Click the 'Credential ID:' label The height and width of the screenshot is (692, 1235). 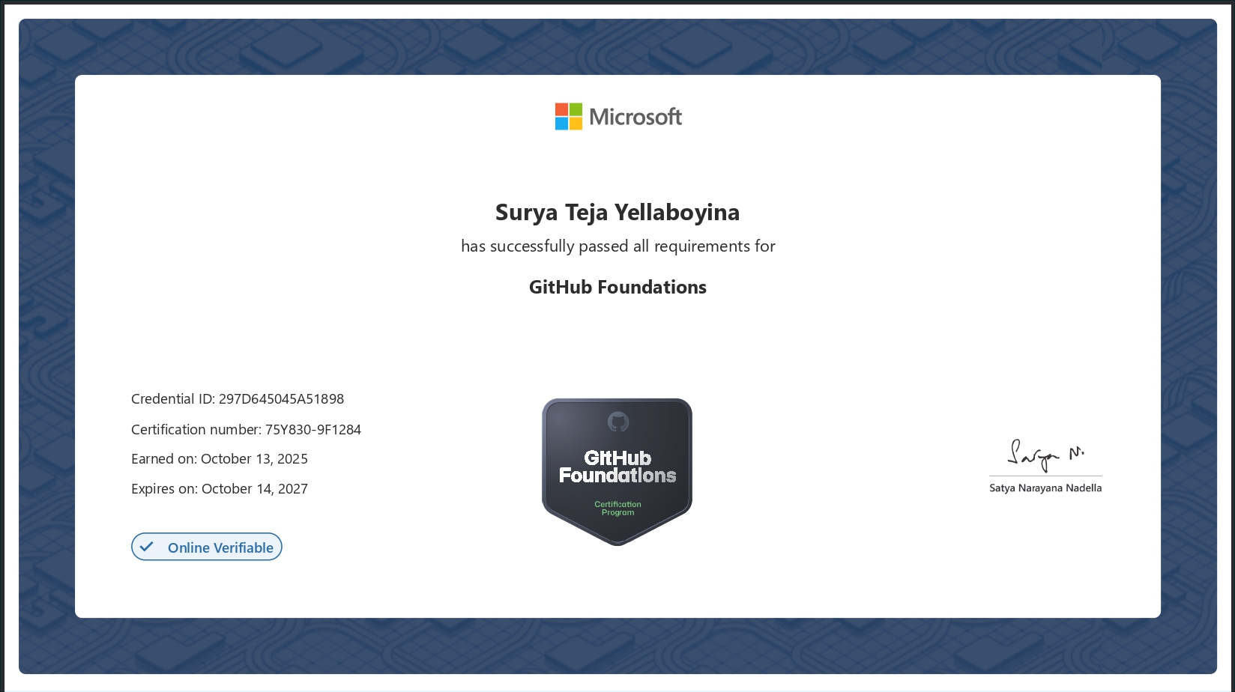[x=173, y=399]
